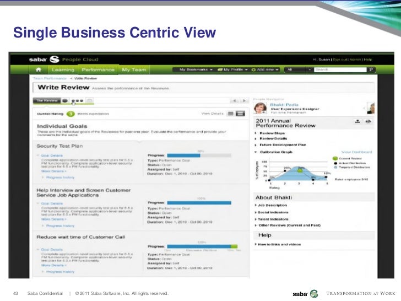Go to the Home icon in green navigation bar
This screenshot has height=301, width=401.
tap(39, 69)
